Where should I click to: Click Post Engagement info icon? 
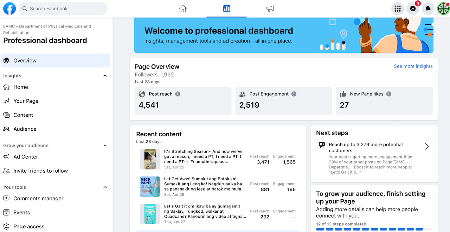(x=294, y=94)
